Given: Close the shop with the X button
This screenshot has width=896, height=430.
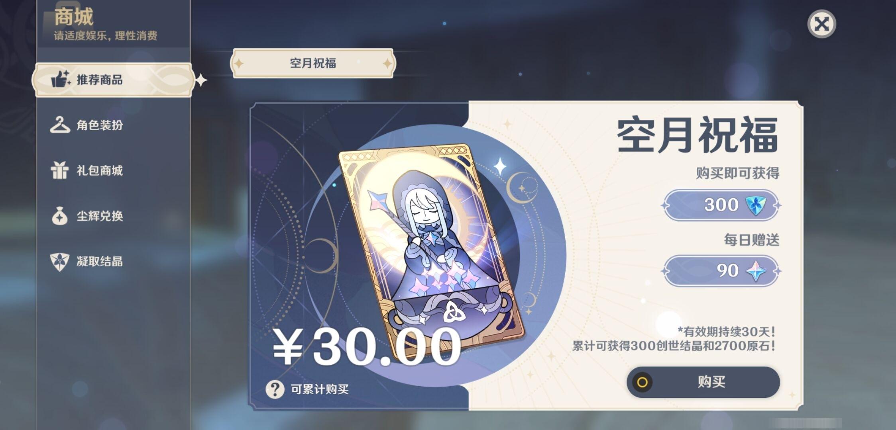Looking at the screenshot, I should coord(821,24).
